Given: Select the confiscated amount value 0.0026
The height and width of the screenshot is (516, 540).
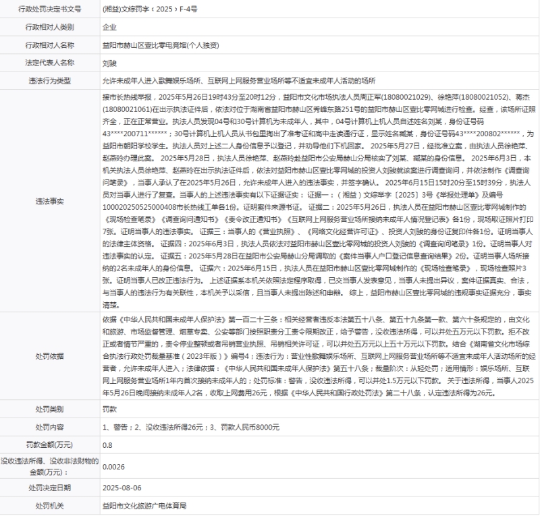Looking at the screenshot, I should (x=113, y=466).
